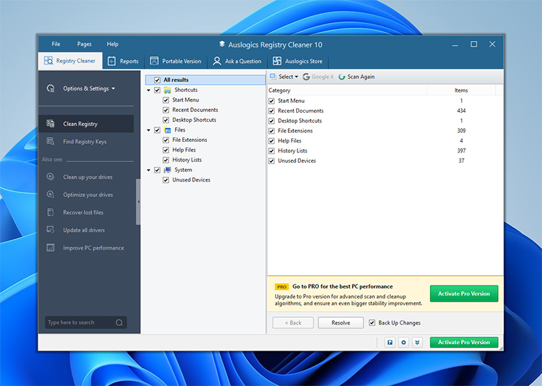Screen dimensions: 542x386
Task: Uncheck Start Menu in category list
Action: point(272,101)
